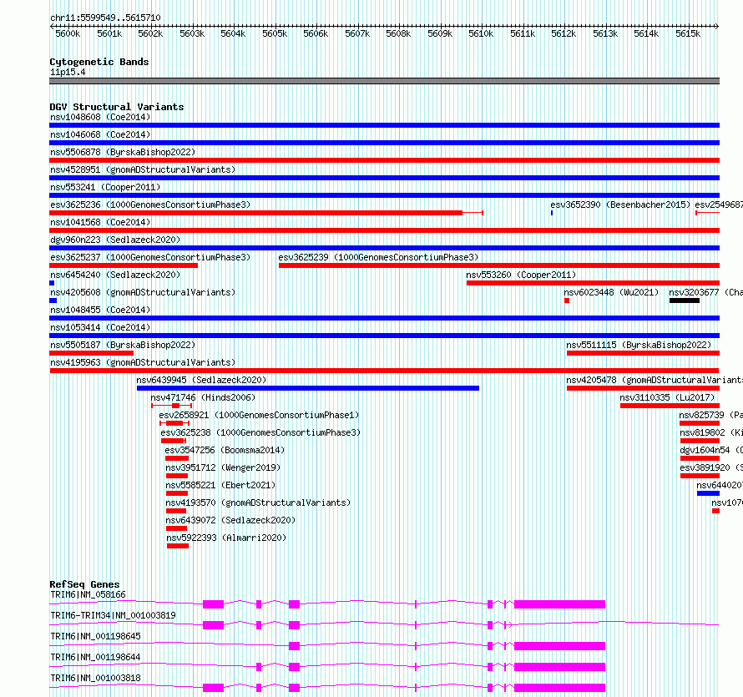Open the esv3652390 (Besenbacher2015) variant
This screenshot has width=743, height=697.
(x=620, y=205)
